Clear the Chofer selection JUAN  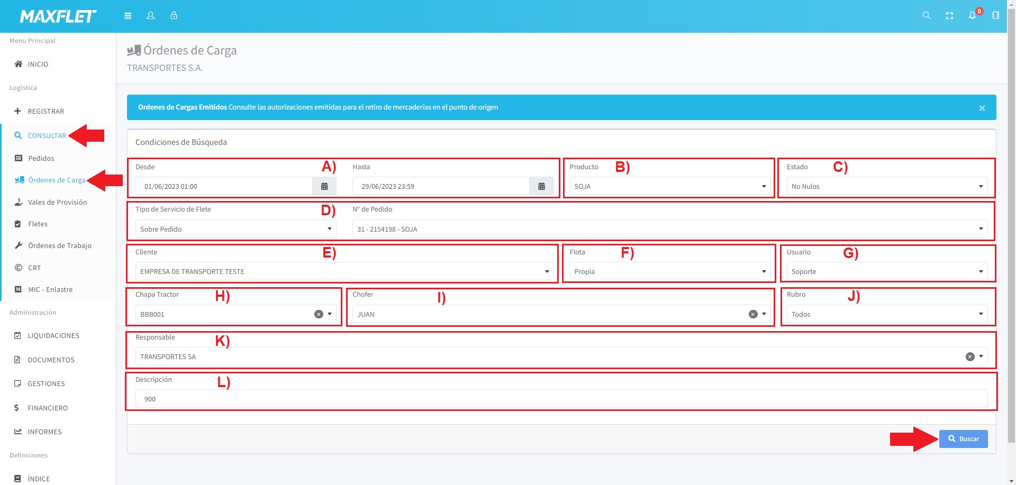pyautogui.click(x=753, y=314)
